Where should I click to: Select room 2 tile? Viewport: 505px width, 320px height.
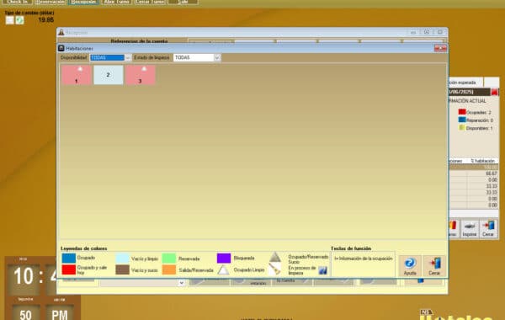click(x=109, y=75)
